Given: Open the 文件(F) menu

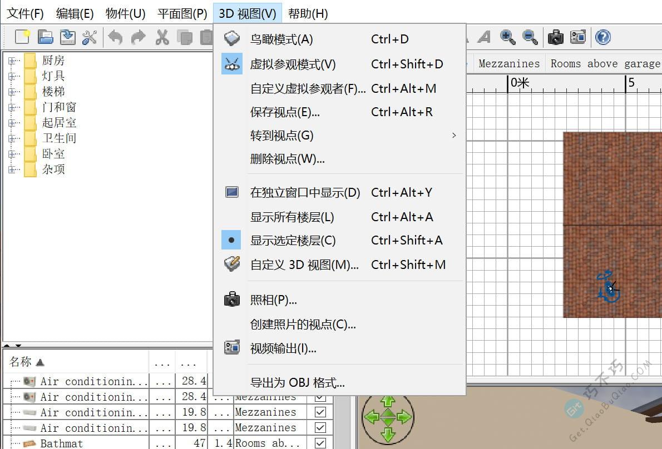Looking at the screenshot, I should [x=26, y=13].
